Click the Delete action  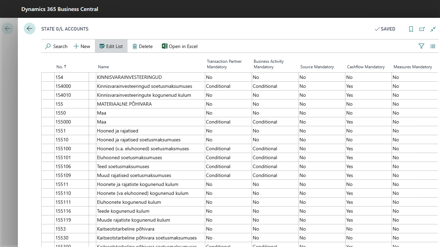142,46
